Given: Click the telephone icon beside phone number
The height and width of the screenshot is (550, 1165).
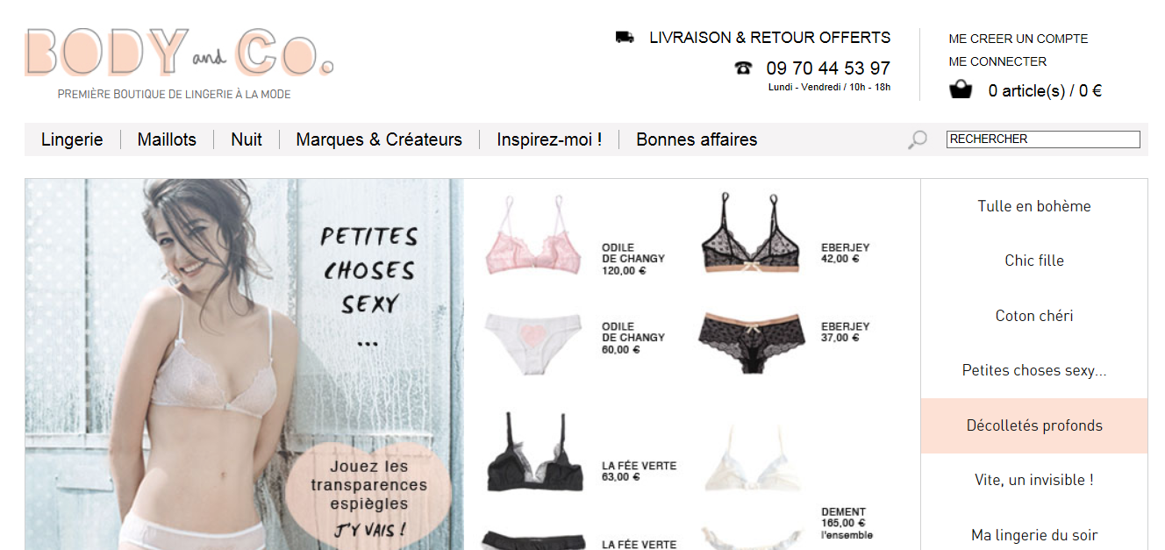Looking at the screenshot, I should pyautogui.click(x=743, y=68).
